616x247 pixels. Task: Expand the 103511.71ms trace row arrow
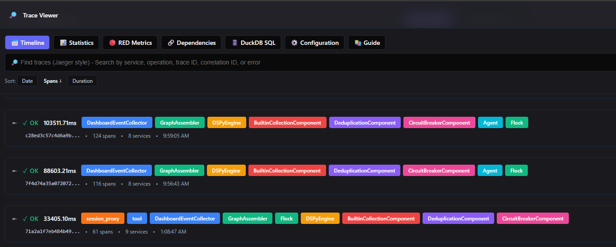point(15,123)
